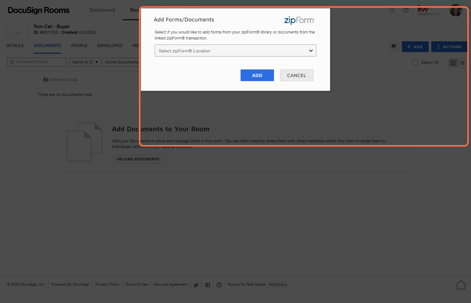Viewport: 471px width, 303px height.
Task: Open the Select zipForm Location dropdown
Action: (x=235, y=50)
